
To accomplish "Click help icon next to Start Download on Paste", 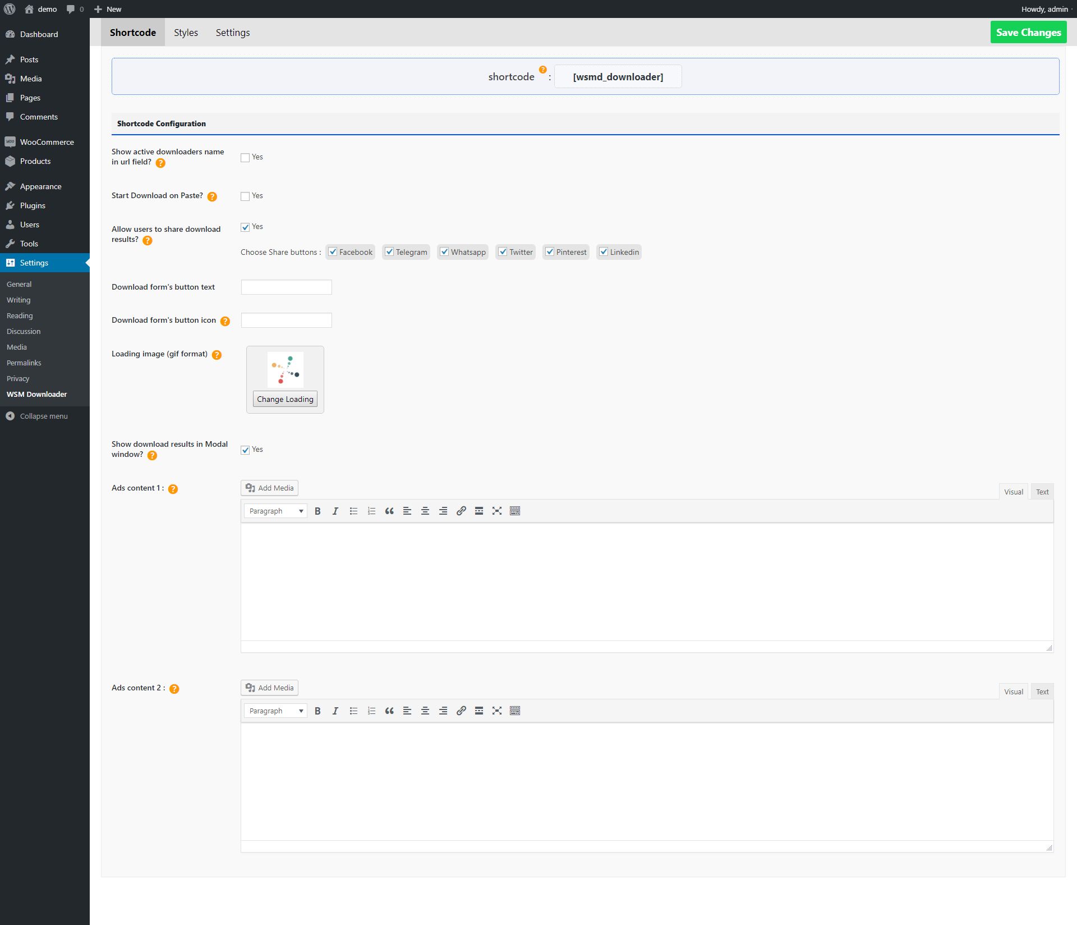I will 212,196.
